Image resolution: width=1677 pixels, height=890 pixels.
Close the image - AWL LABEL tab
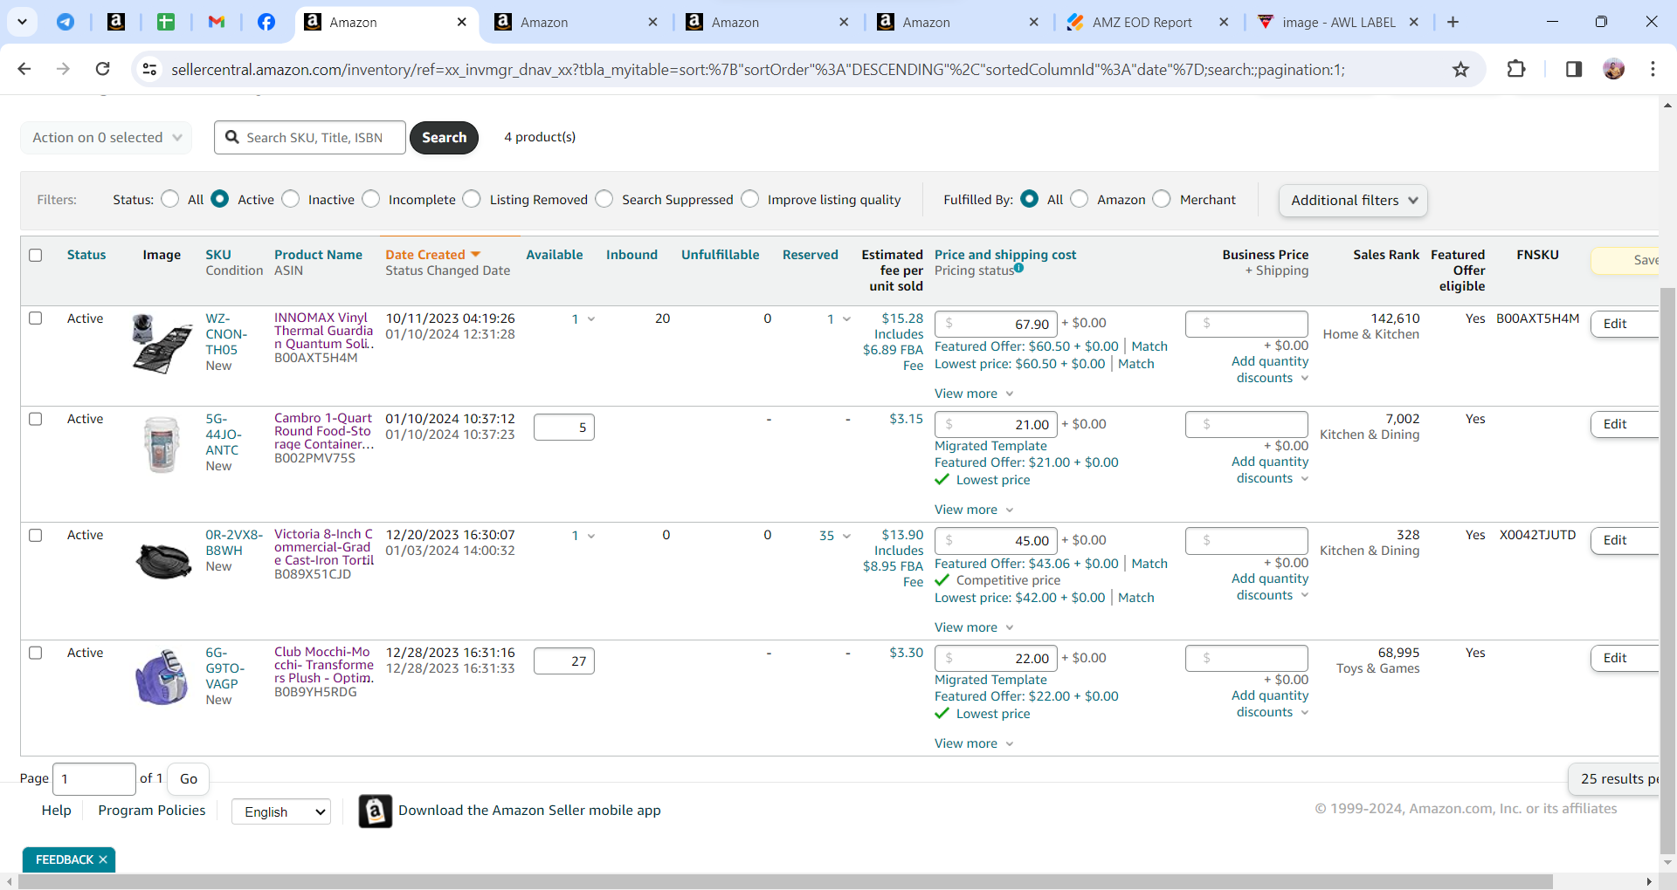pyautogui.click(x=1414, y=22)
